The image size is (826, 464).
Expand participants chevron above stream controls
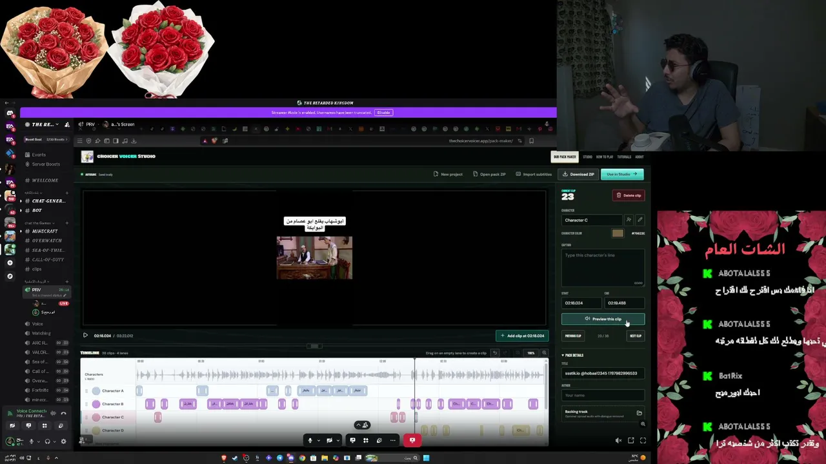363,425
